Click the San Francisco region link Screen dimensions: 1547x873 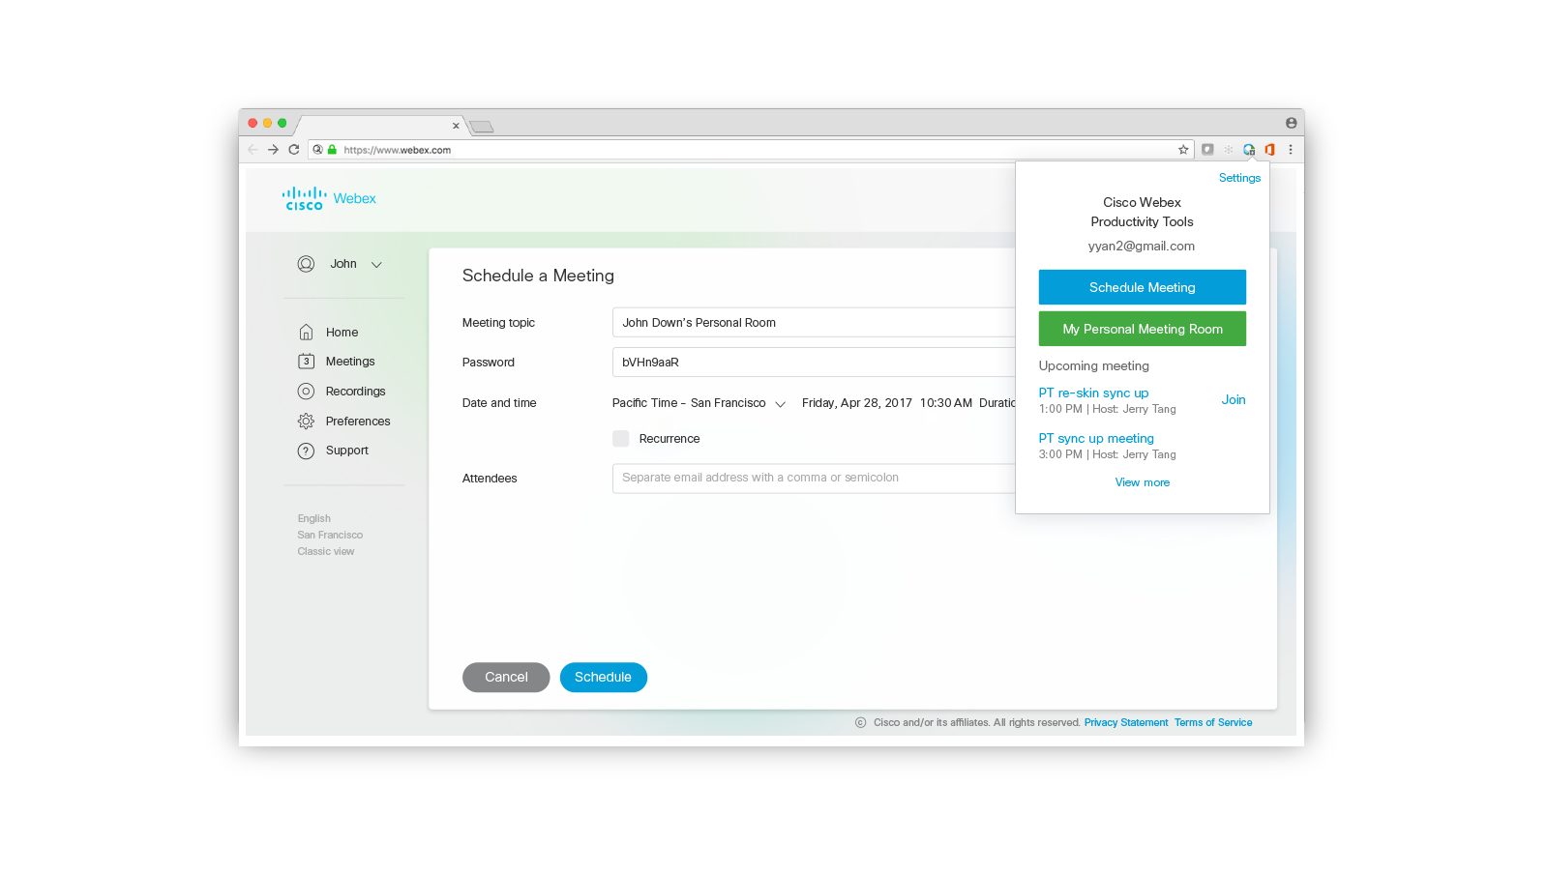click(330, 536)
